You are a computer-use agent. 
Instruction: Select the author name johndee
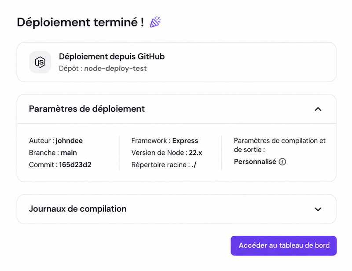(x=69, y=141)
